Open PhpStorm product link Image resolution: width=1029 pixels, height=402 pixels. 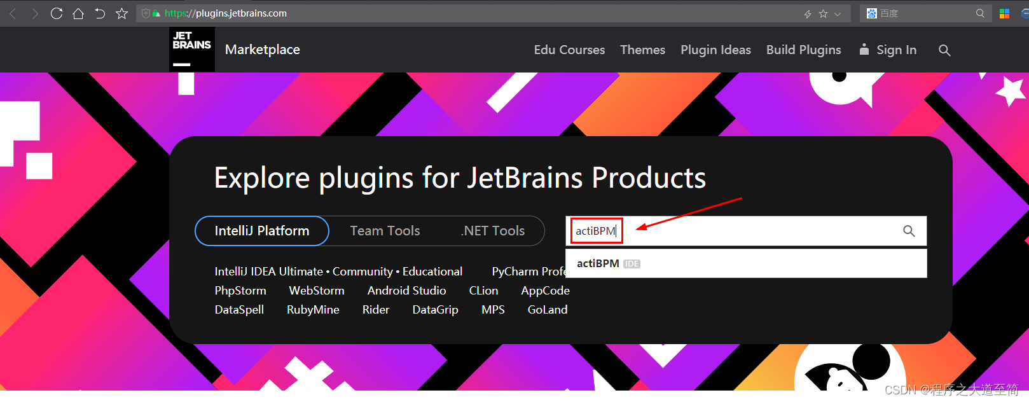pyautogui.click(x=240, y=291)
